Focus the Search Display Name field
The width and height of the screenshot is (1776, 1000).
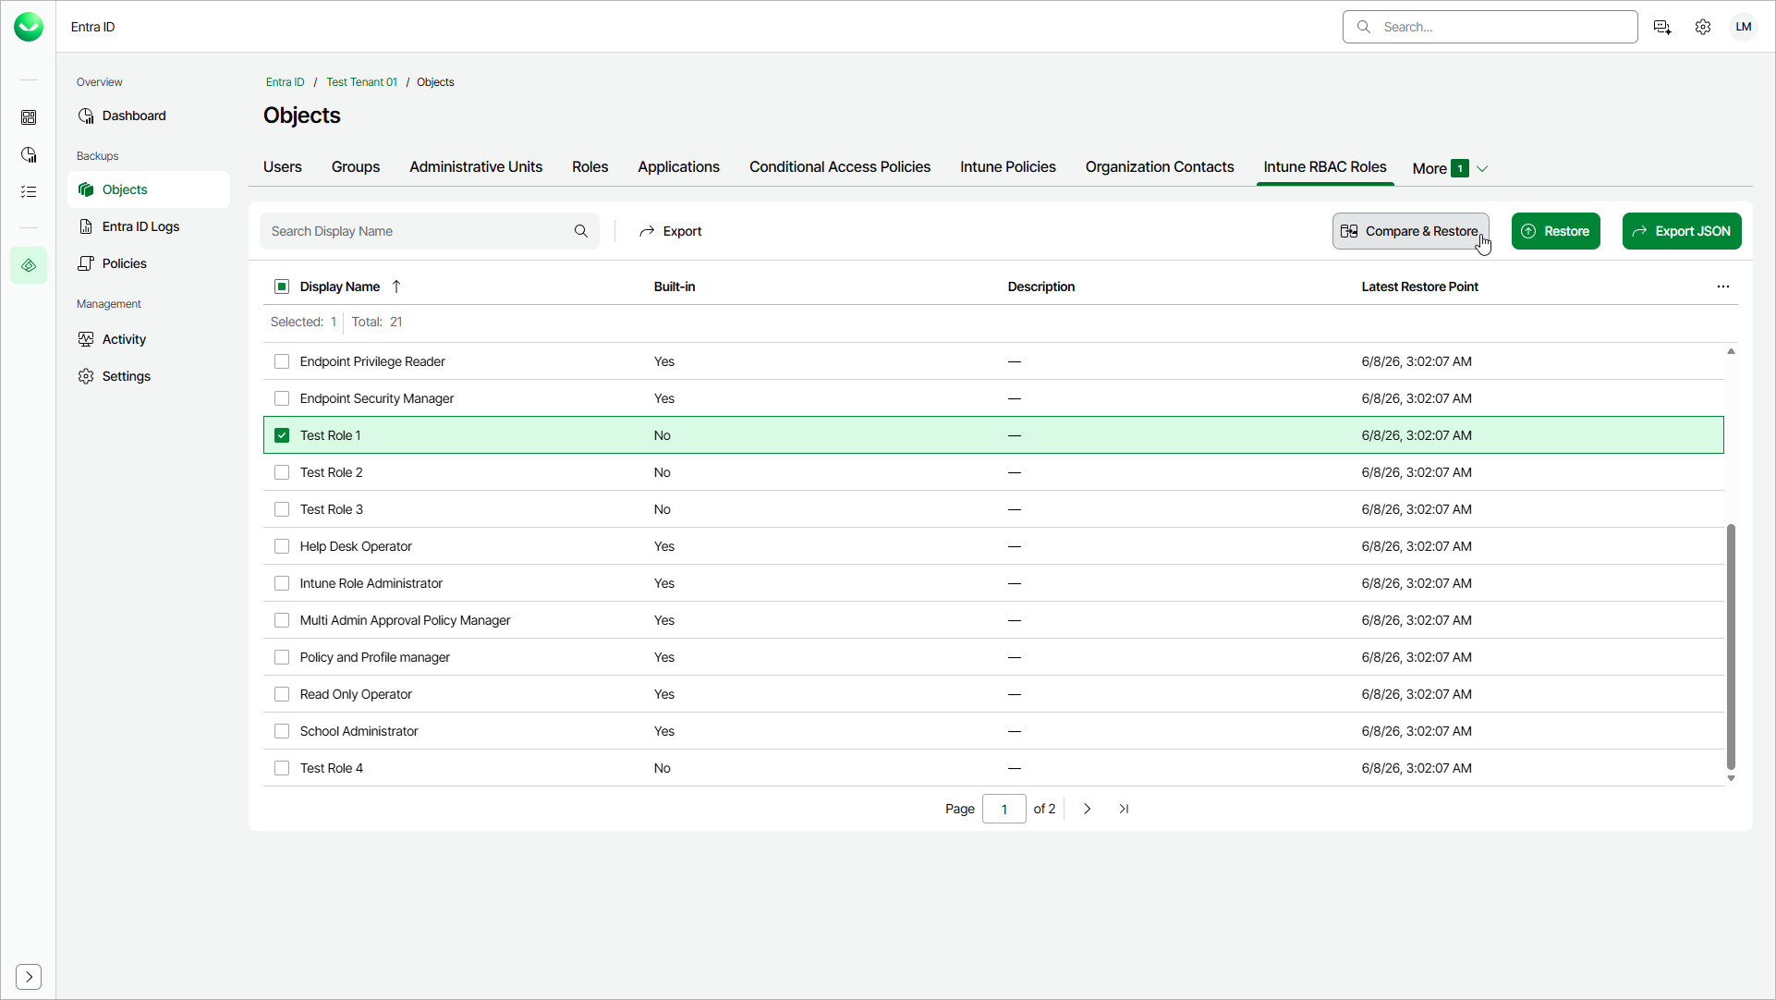click(430, 231)
